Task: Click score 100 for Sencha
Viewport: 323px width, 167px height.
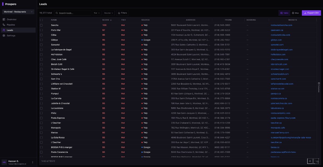Action: [104, 25]
